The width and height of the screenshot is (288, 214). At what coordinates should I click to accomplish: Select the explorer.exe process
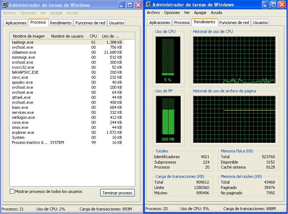pos(67,132)
